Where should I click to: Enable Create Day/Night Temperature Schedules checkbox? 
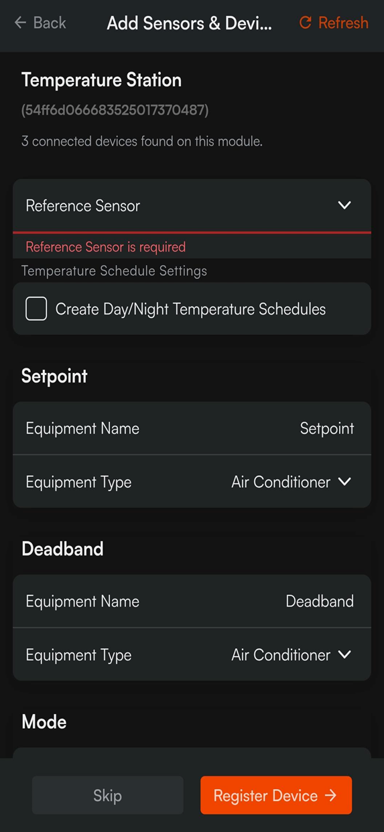click(36, 309)
